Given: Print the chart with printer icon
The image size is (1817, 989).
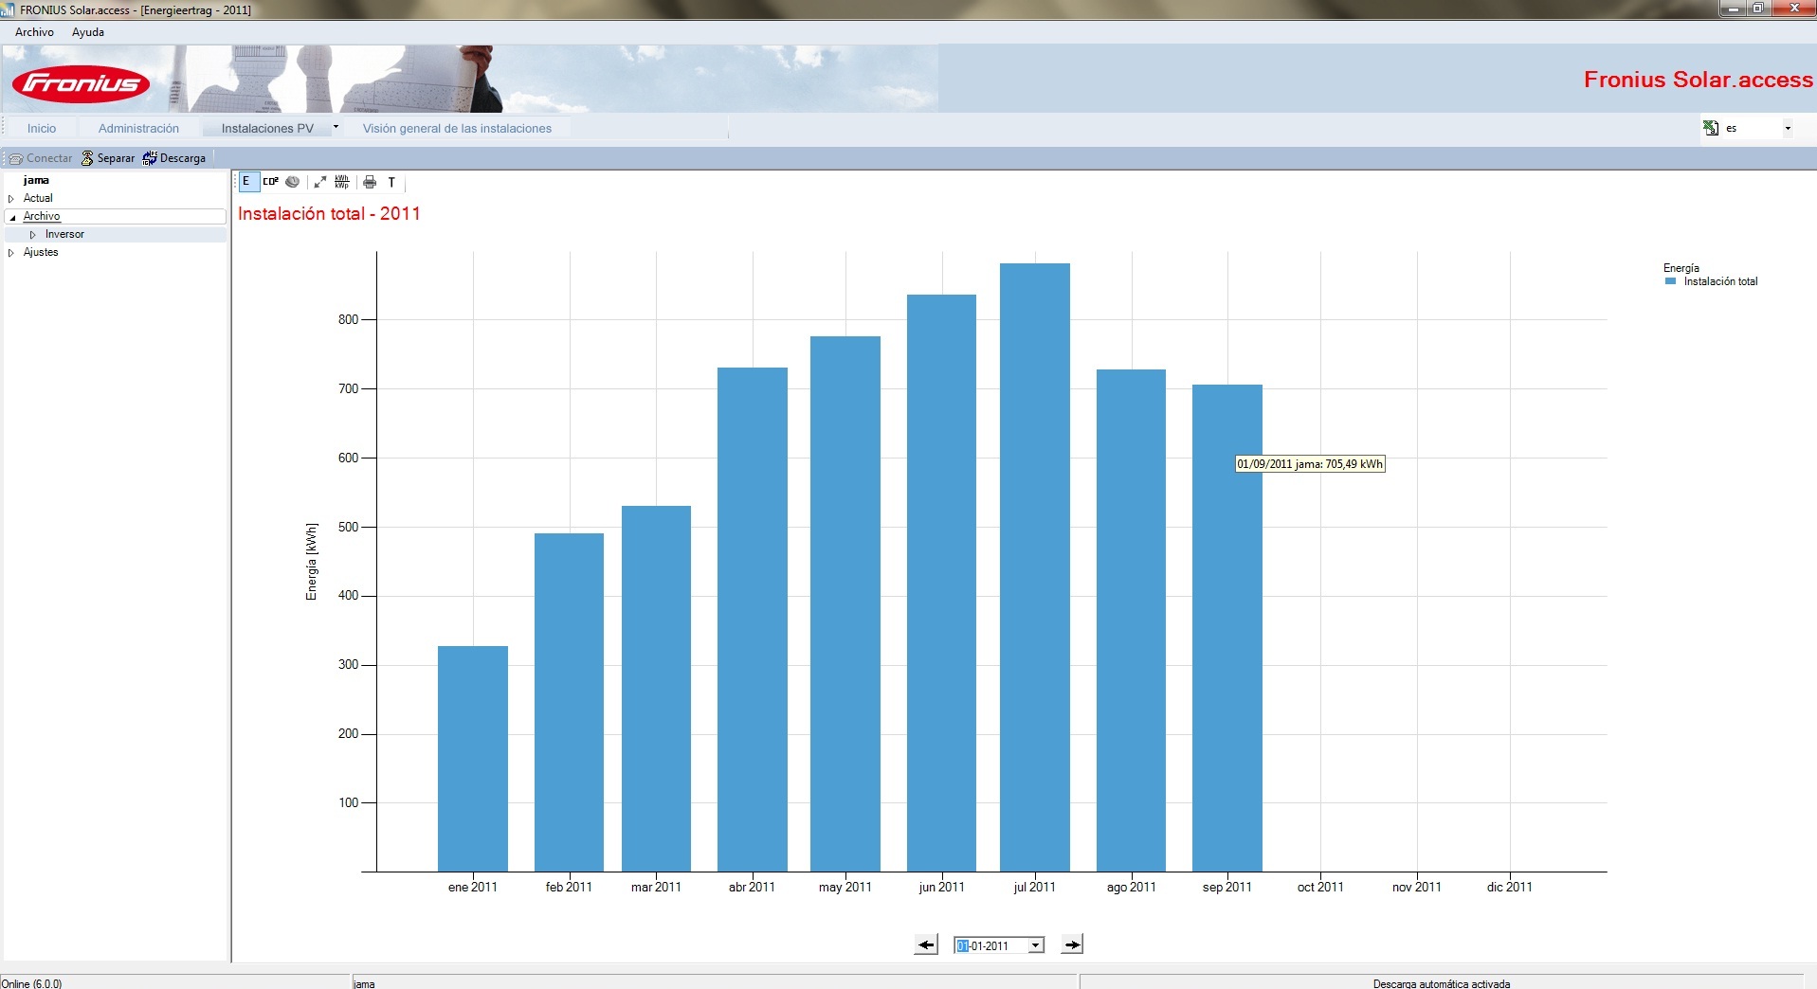Looking at the screenshot, I should 370,182.
